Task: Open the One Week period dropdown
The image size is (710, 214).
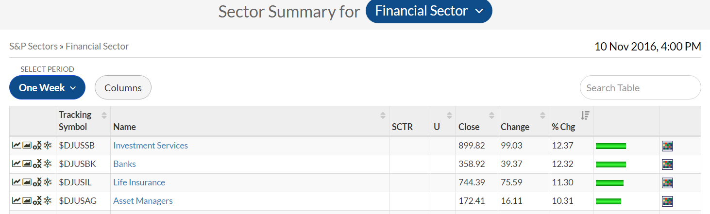Action: pyautogui.click(x=47, y=88)
